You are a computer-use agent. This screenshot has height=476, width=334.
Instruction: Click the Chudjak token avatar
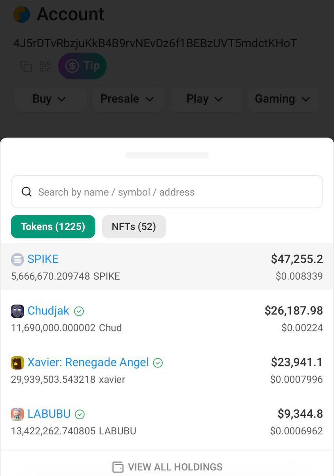[x=17, y=311]
